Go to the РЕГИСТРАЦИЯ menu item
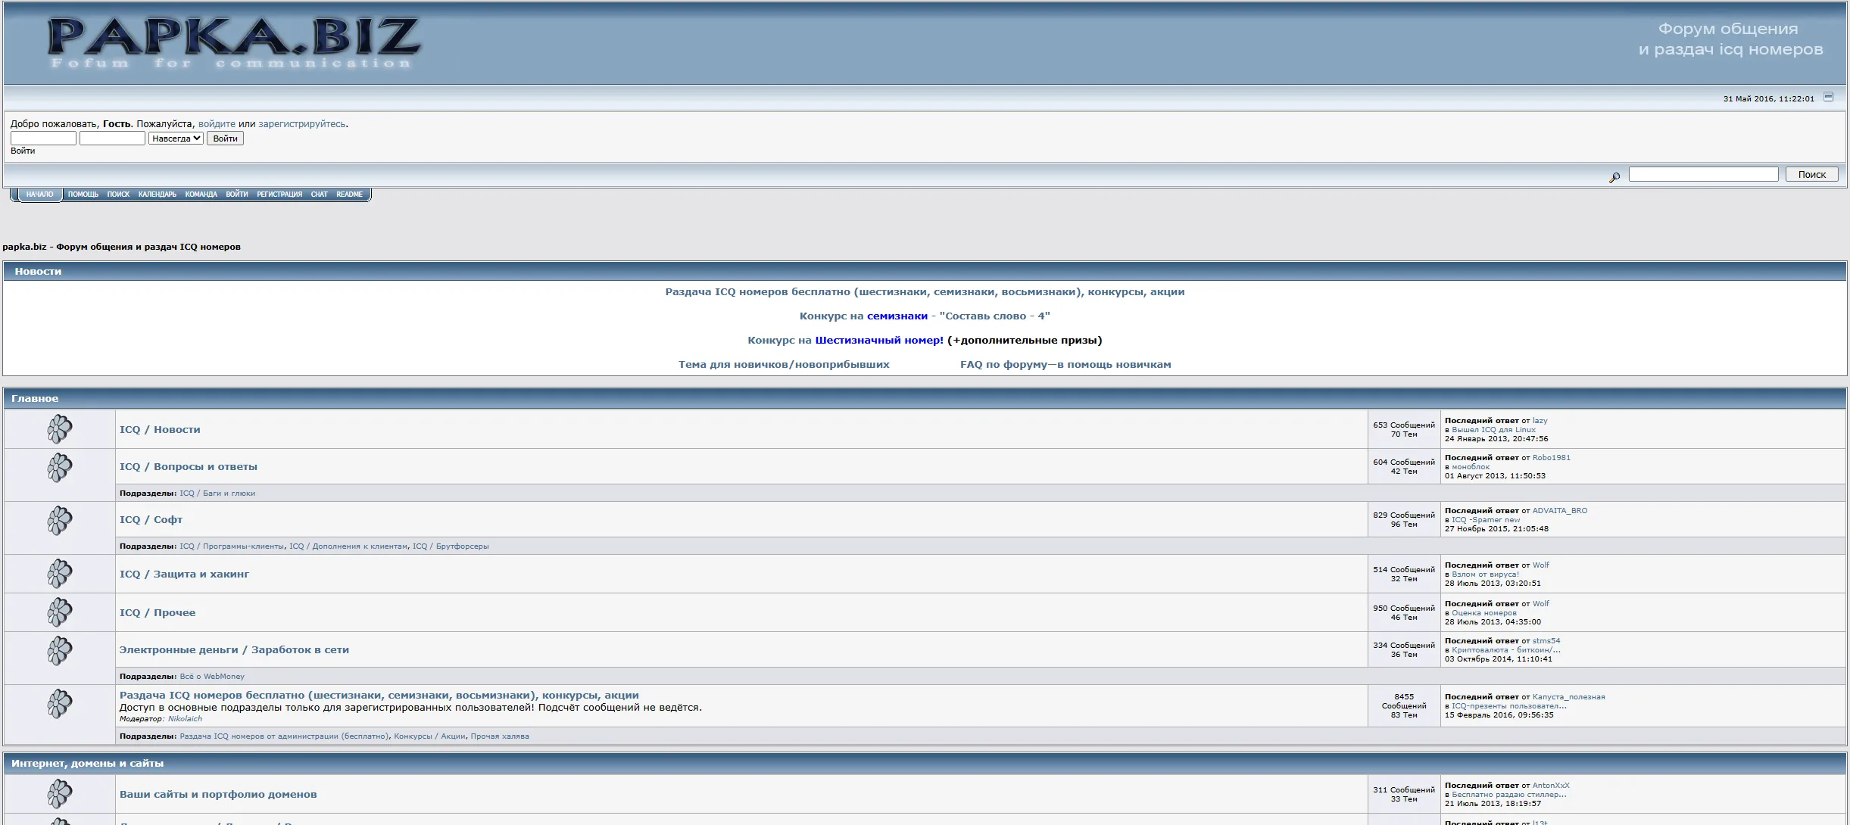 tap(279, 195)
